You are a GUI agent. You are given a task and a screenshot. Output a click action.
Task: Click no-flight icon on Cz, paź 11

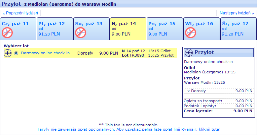(x=7, y=32)
